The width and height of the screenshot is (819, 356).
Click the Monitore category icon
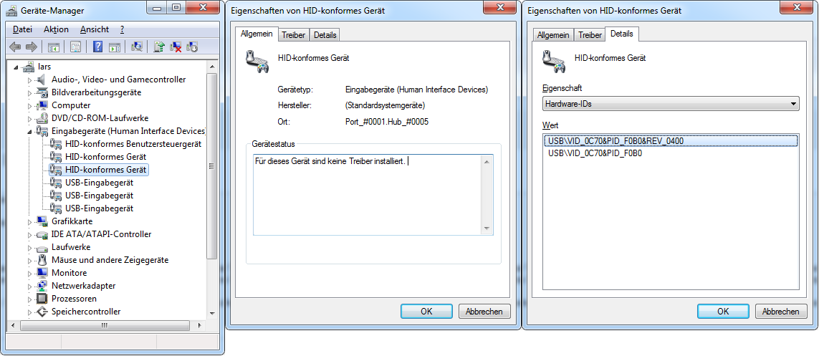(42, 273)
